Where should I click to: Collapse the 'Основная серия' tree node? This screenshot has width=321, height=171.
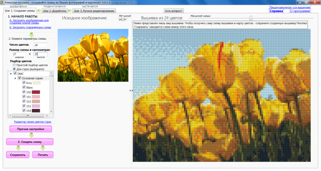click(15, 78)
